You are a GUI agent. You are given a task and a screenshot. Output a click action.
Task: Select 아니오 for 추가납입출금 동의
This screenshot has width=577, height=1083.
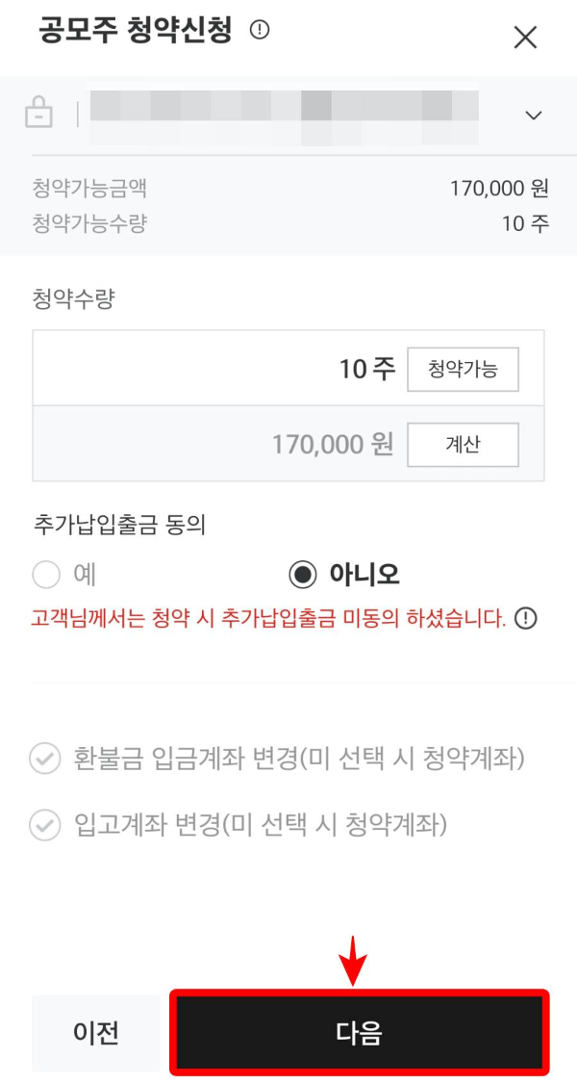(x=303, y=574)
